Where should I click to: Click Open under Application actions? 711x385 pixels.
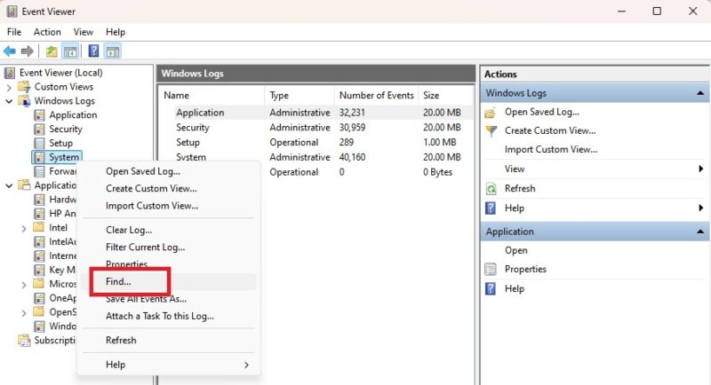[x=516, y=251]
